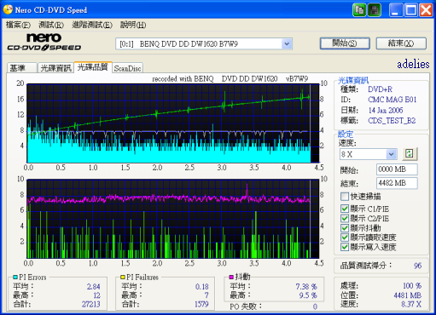Viewport: 436px width, 315px height.
Task: Click the save floppy disk icon
Action: click(375, 10)
